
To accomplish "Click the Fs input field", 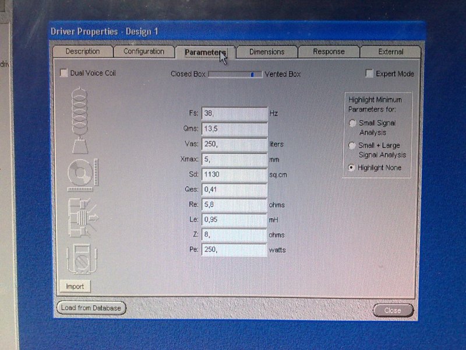I will point(235,113).
